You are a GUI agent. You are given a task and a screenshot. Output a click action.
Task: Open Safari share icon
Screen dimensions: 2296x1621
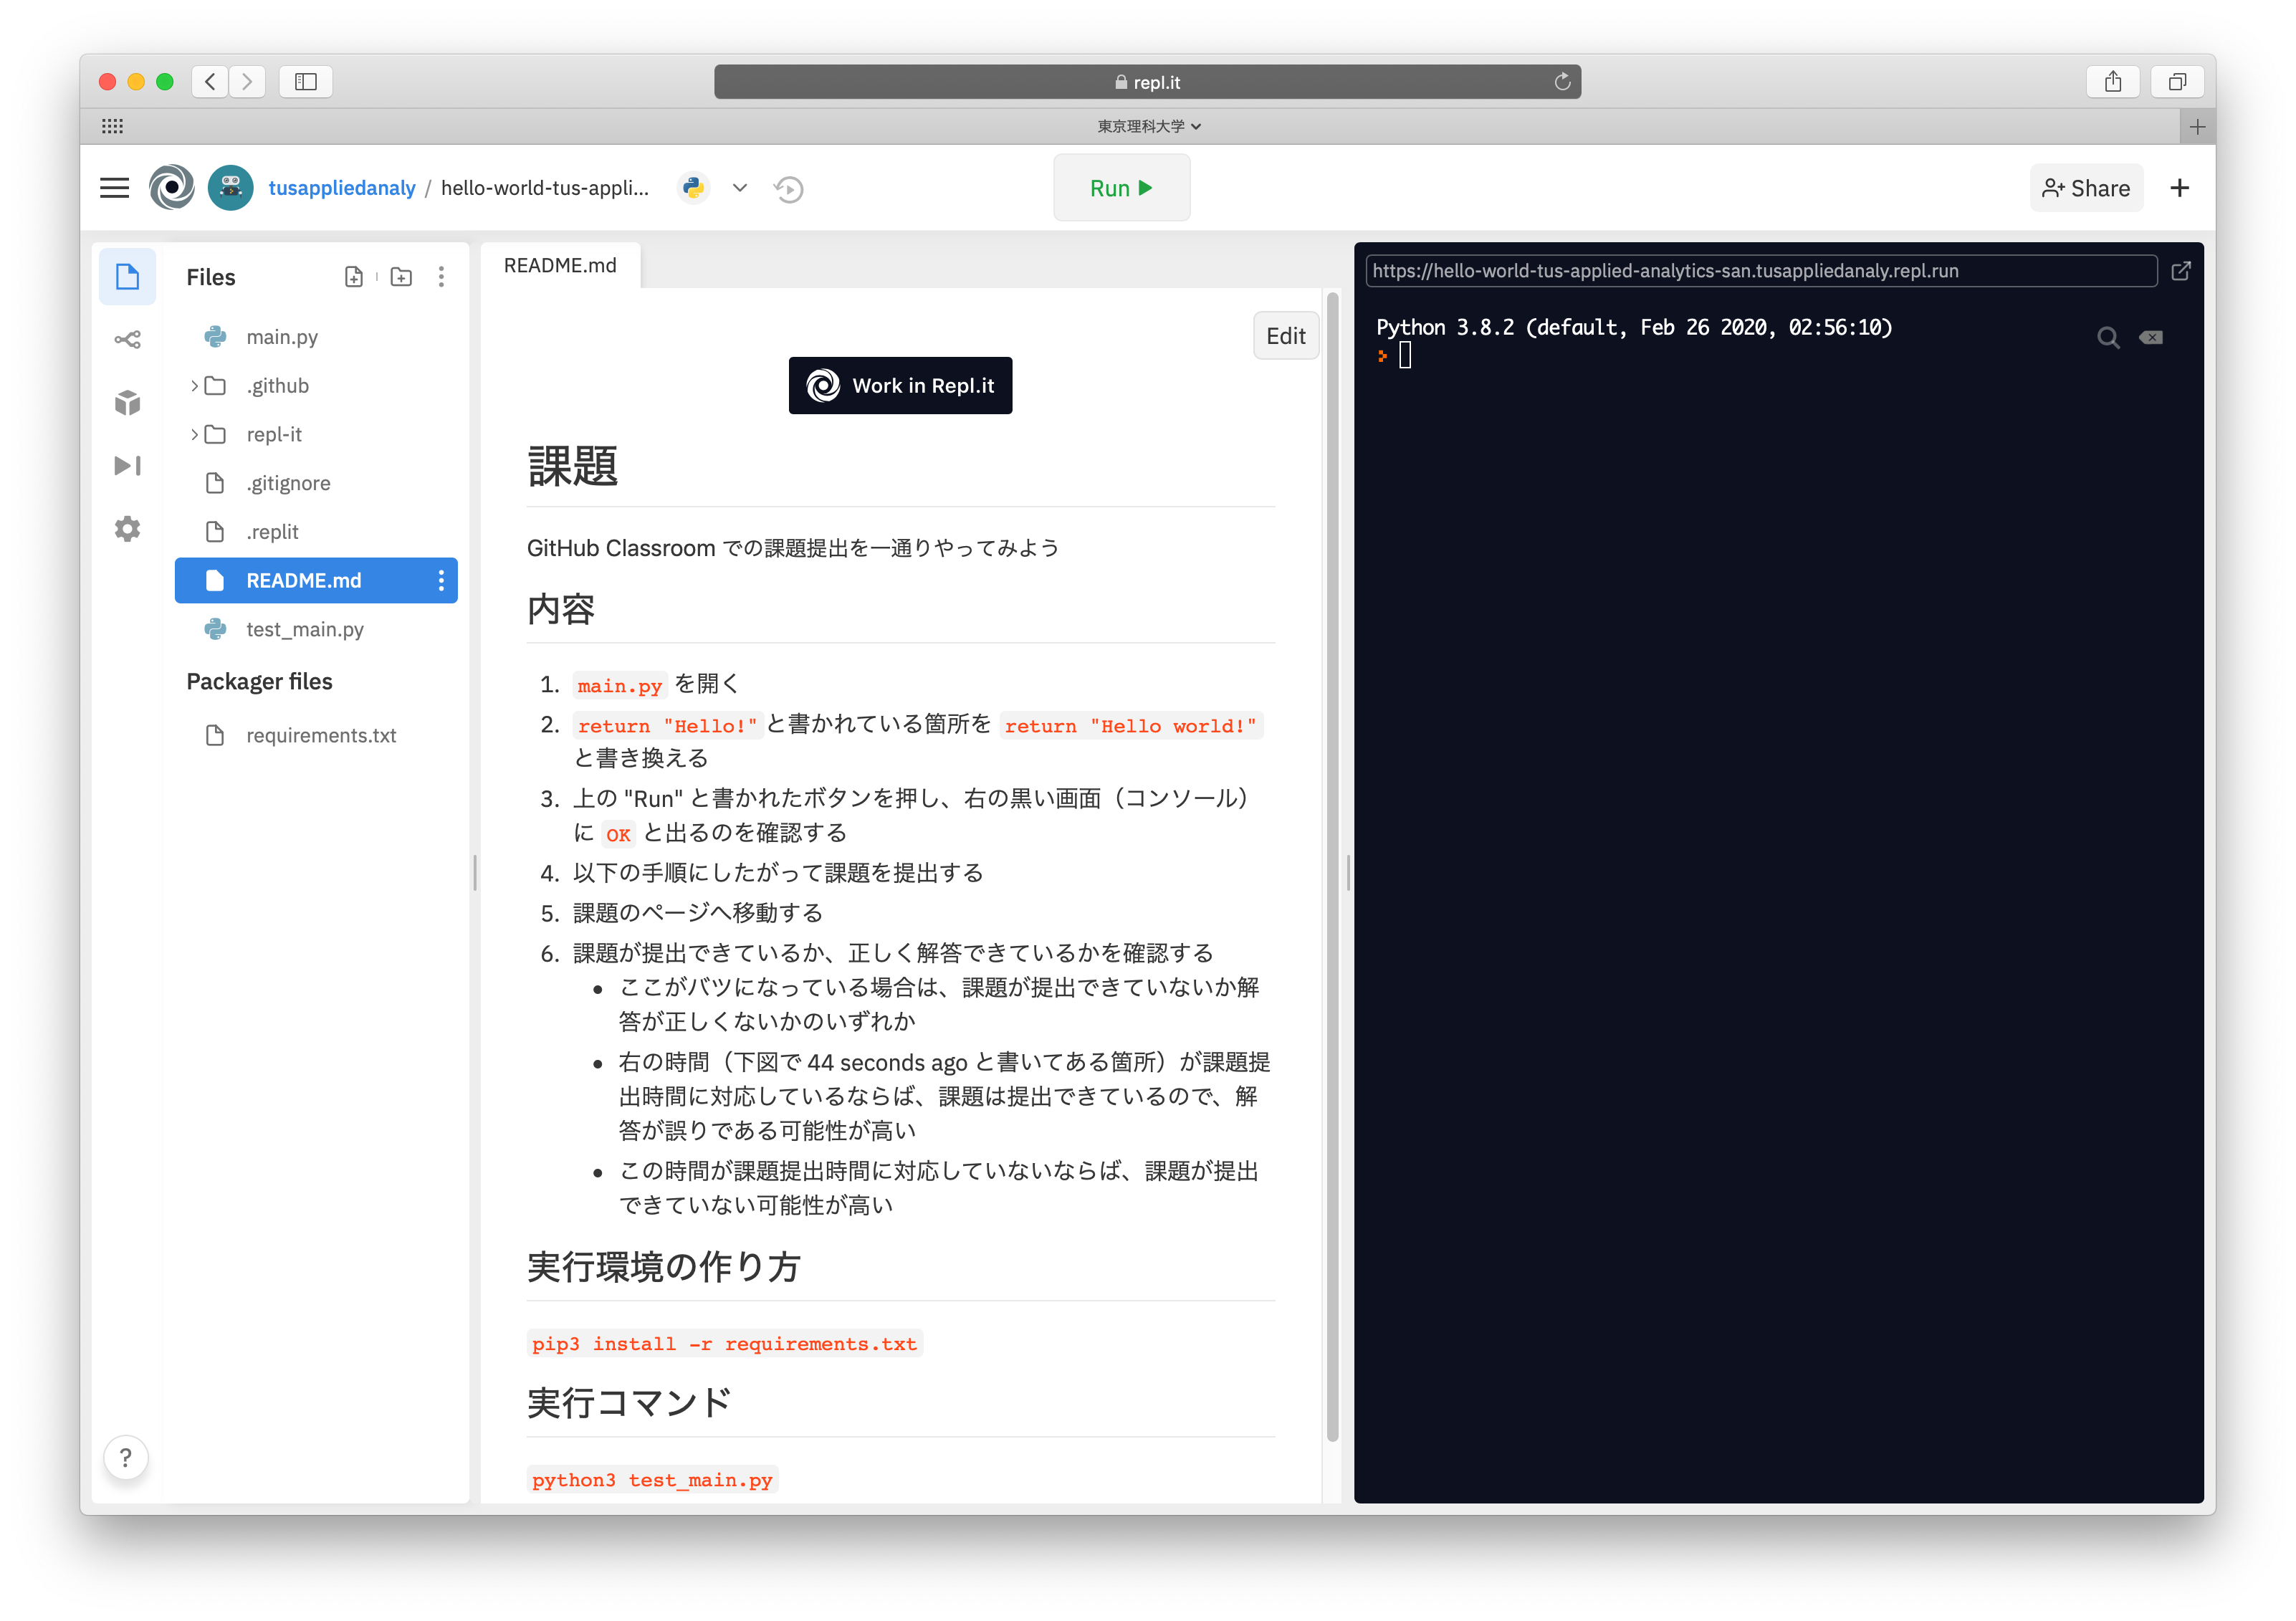[x=2113, y=82]
